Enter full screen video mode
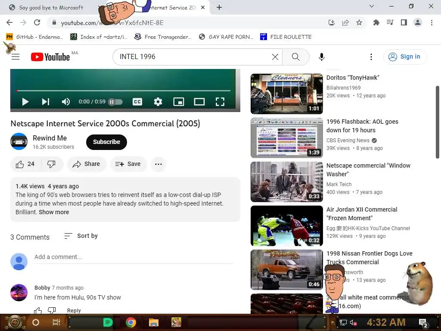The image size is (441, 331). [220, 102]
